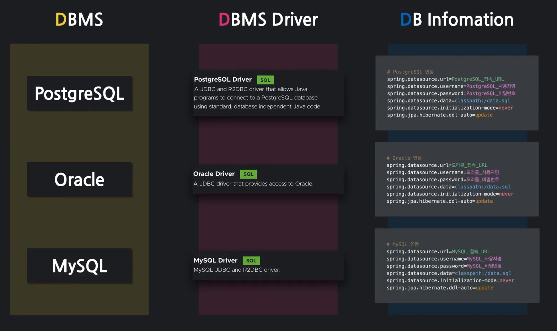This screenshot has height=331, width=557.
Task: Open the MySQL Driver card title
Action: tap(215, 260)
